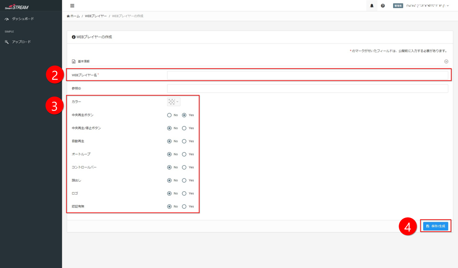Open ダッシュボード in the sidebar
458x268 pixels.
tap(23, 19)
